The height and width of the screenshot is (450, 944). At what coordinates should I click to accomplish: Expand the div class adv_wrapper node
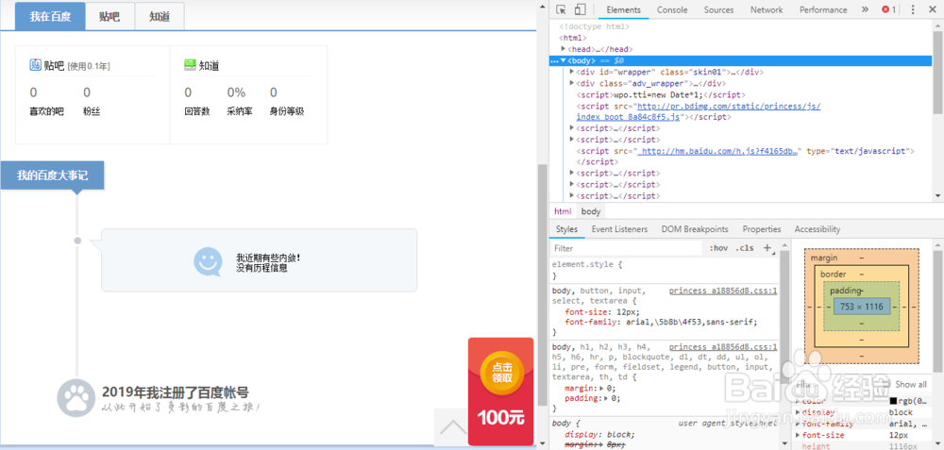[x=572, y=83]
